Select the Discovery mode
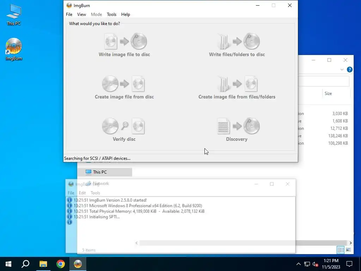 point(237,130)
